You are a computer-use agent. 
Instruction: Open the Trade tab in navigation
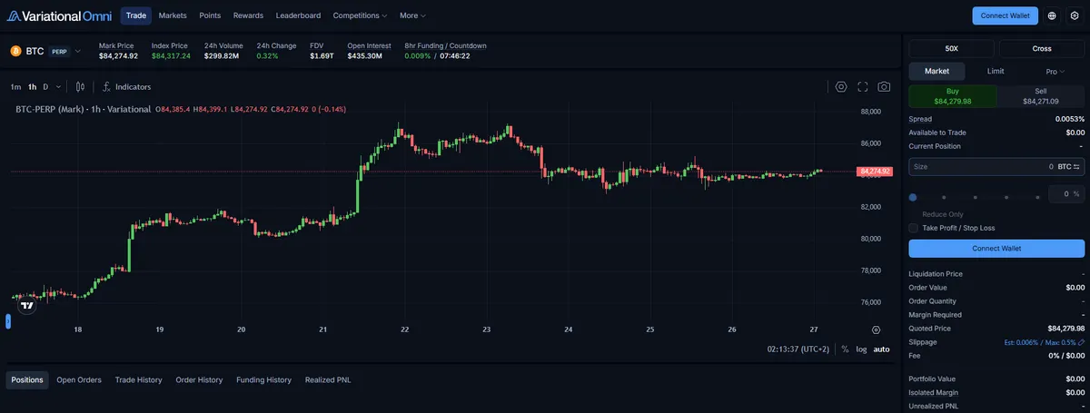(x=135, y=15)
